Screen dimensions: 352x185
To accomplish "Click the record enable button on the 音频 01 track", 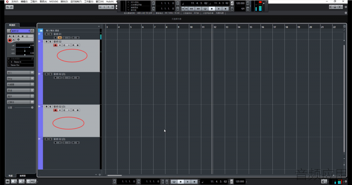I will click(55, 38).
